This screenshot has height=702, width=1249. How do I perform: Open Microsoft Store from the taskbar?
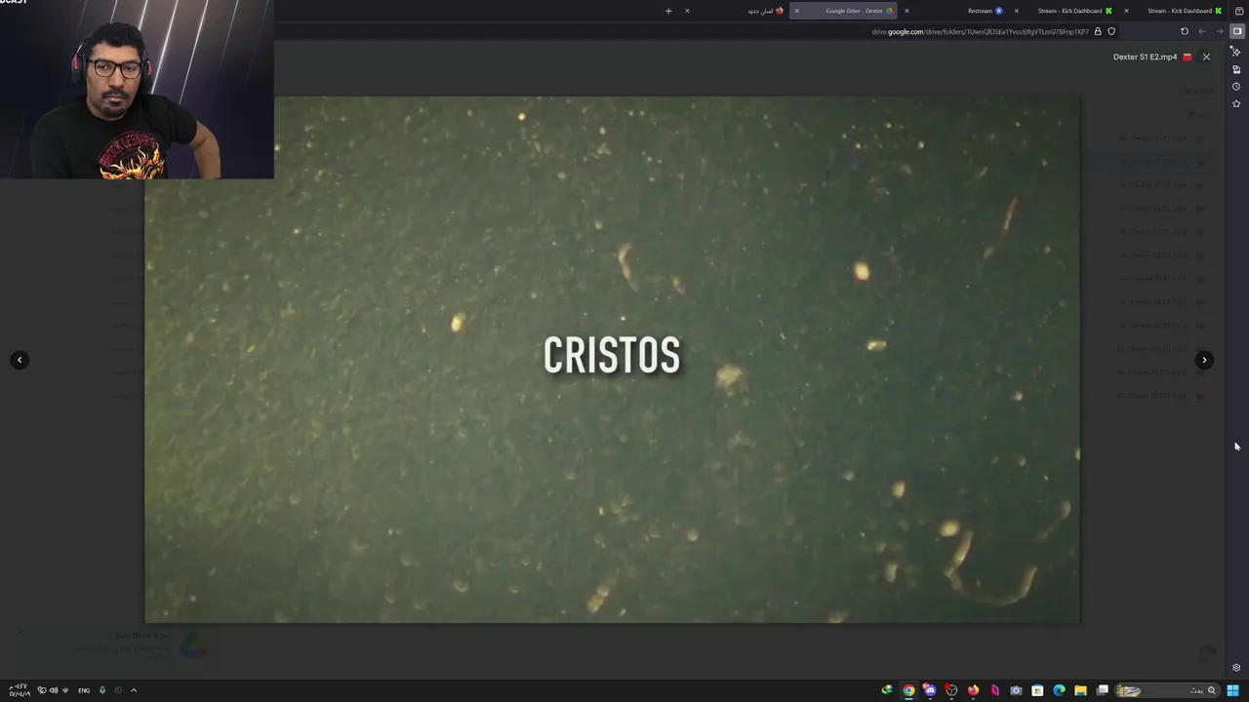point(1037,690)
